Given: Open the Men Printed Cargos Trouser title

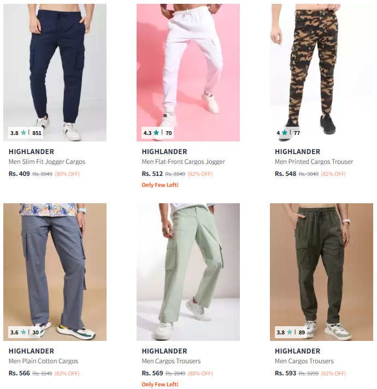Looking at the screenshot, I should pos(314,162).
